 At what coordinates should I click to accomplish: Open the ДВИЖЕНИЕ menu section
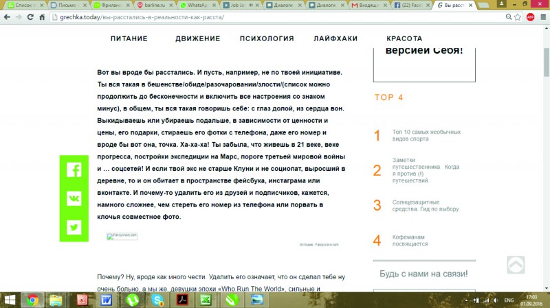point(198,38)
